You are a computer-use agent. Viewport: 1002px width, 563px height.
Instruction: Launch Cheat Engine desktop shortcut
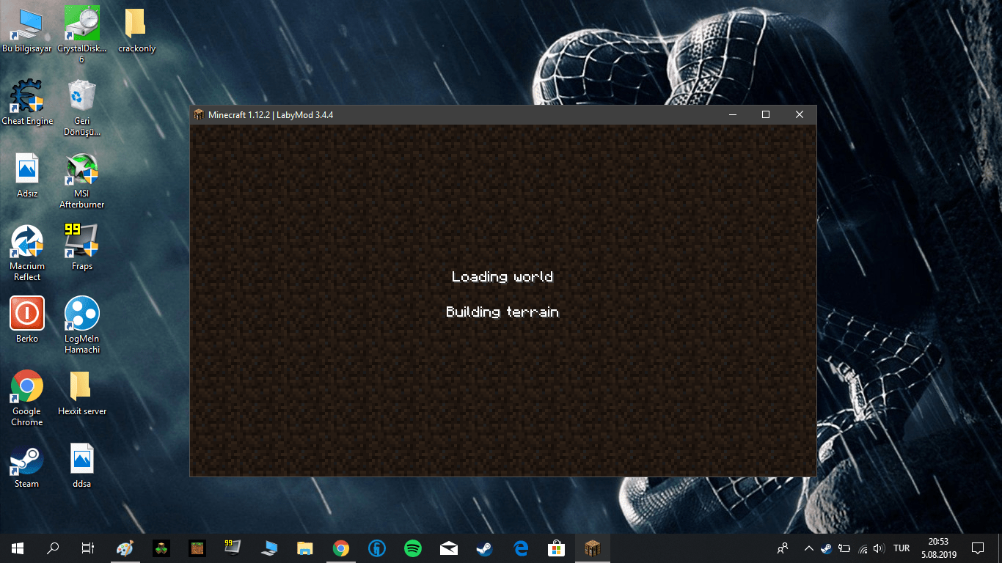coord(27,103)
